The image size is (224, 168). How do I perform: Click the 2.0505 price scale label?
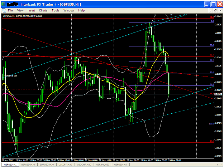tap(218, 156)
